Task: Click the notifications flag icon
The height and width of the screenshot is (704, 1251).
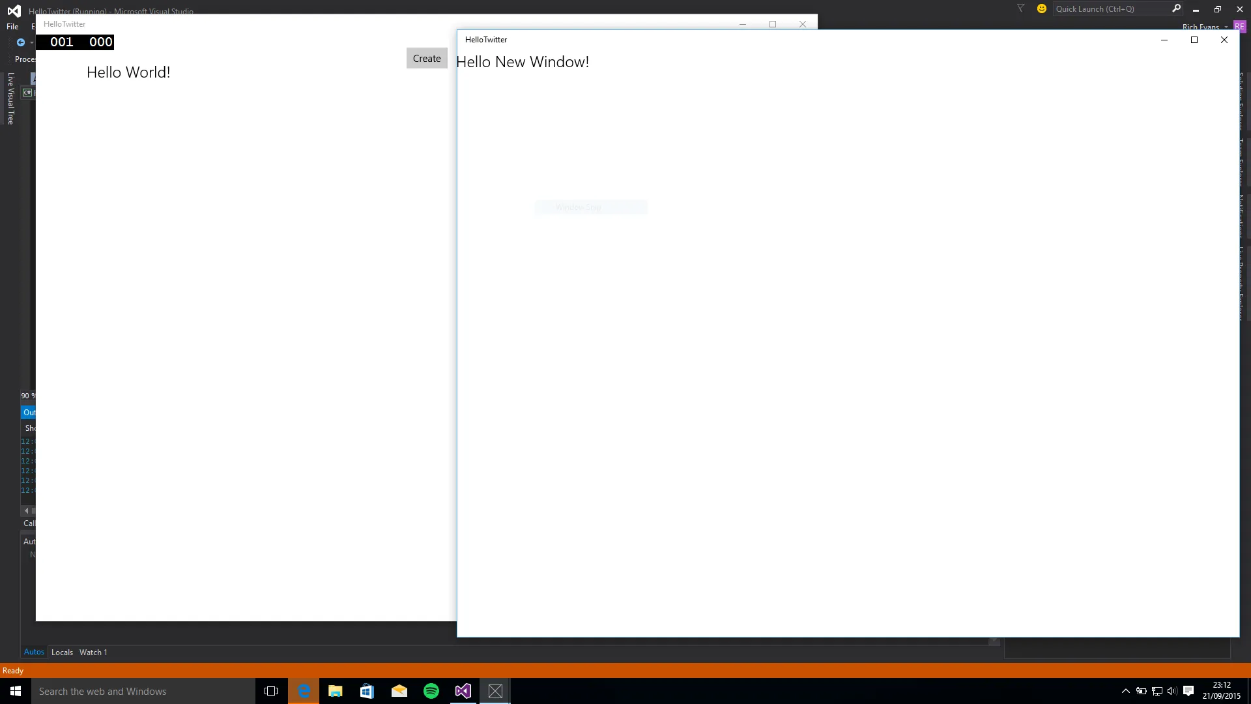Action: point(1021,8)
